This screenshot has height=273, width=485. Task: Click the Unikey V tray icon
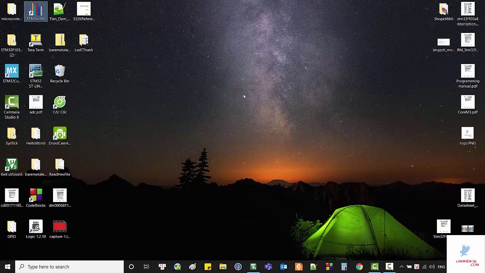pos(417,267)
